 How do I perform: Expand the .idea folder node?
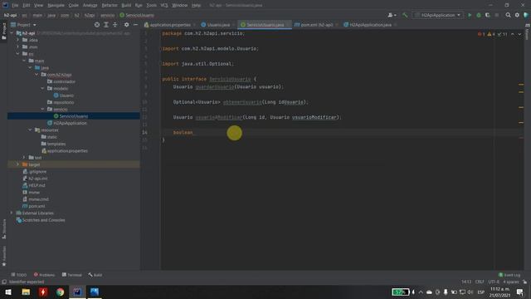click(x=18, y=40)
